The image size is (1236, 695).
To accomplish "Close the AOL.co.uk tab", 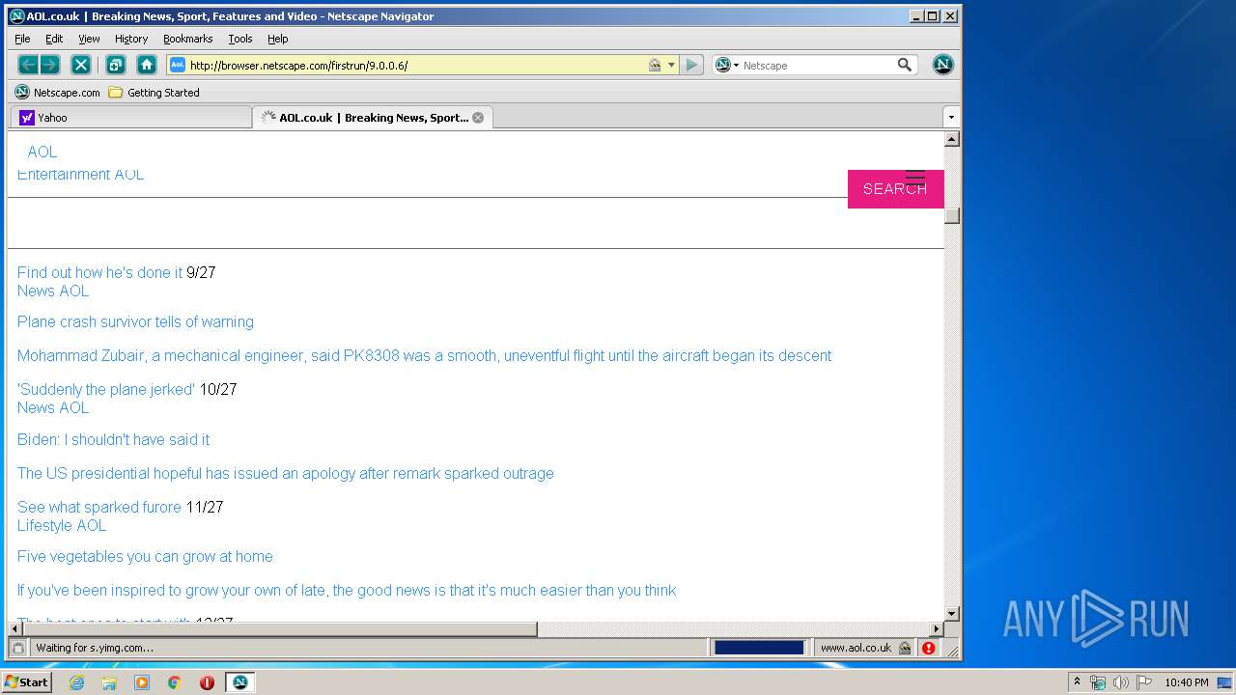I will coord(478,118).
